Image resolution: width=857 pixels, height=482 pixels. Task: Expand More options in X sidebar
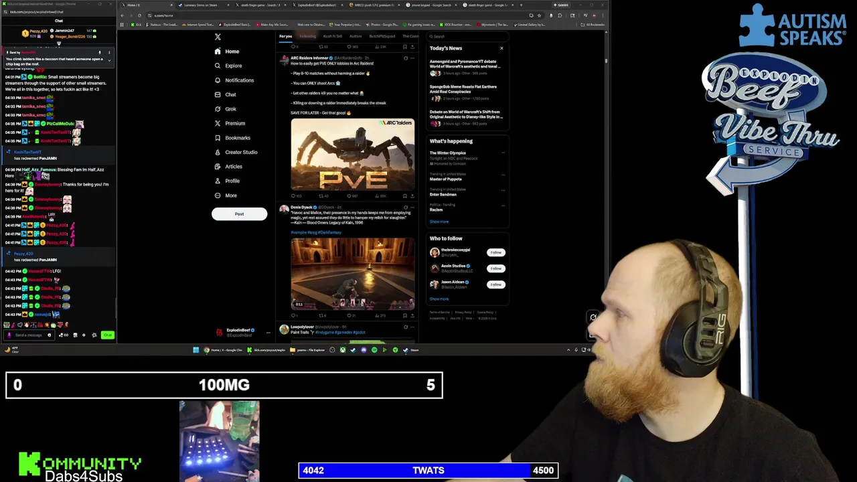pos(225,195)
